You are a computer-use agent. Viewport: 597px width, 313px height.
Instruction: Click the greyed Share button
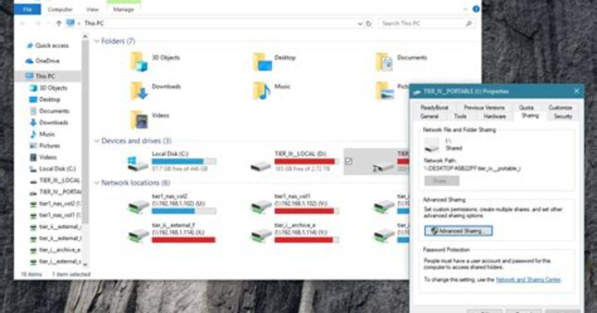point(442,180)
